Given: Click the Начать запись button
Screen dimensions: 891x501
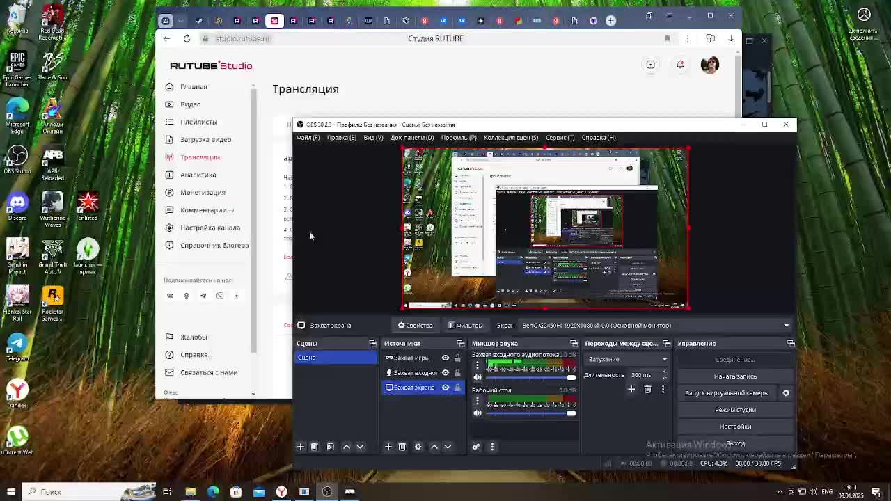Looking at the screenshot, I should click(x=735, y=376).
